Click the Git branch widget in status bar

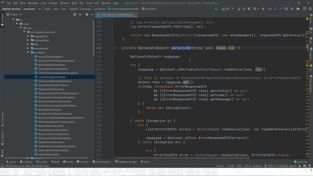point(281,166)
